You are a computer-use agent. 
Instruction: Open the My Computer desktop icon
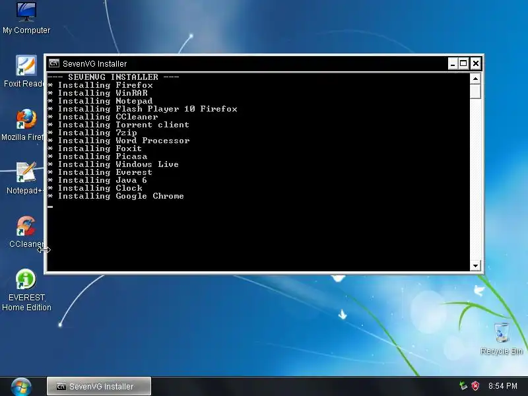point(26,18)
